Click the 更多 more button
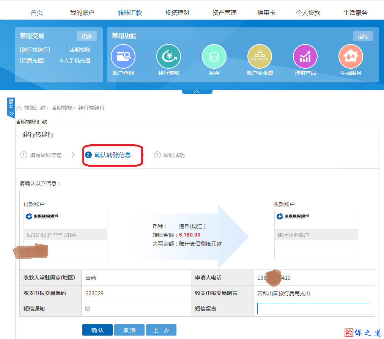Image resolution: width=384 pixels, height=339 pixels. [x=87, y=36]
